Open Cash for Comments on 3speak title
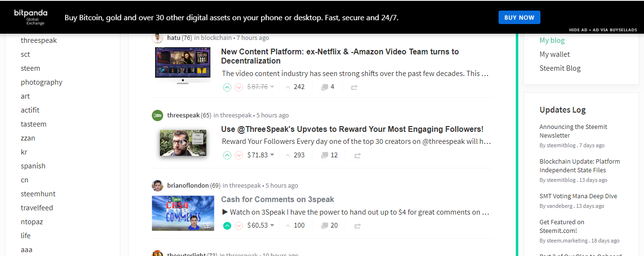 tap(277, 199)
